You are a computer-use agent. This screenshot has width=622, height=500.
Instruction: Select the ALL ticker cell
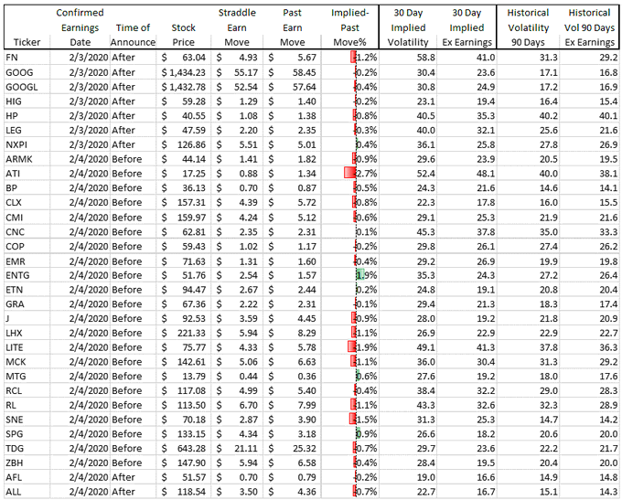point(27,492)
